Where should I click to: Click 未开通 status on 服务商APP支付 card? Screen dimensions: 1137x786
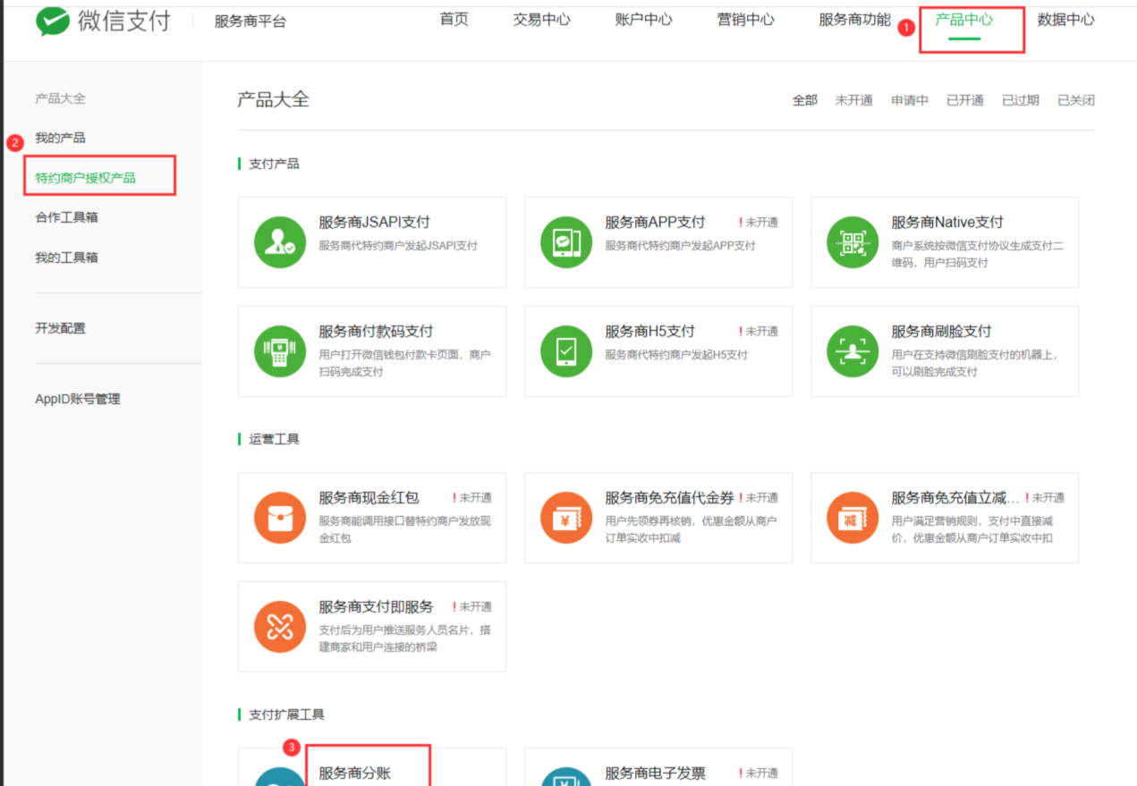click(x=759, y=223)
